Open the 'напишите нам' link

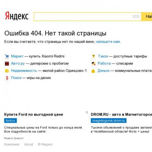[108, 42]
